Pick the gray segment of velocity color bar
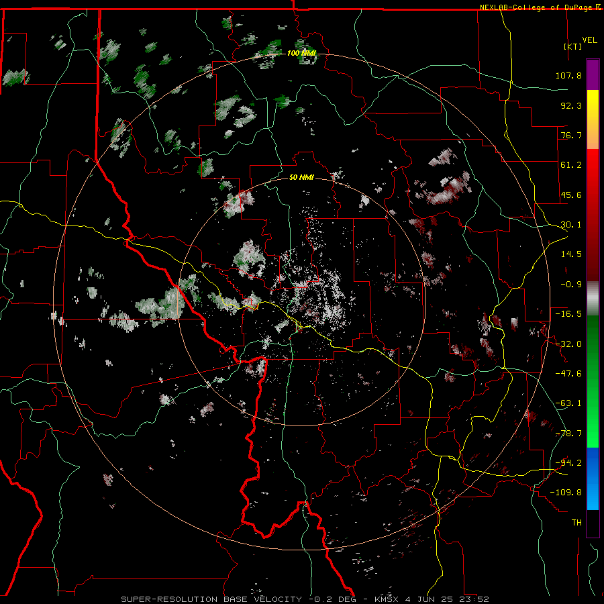604x604 pixels. [593, 299]
